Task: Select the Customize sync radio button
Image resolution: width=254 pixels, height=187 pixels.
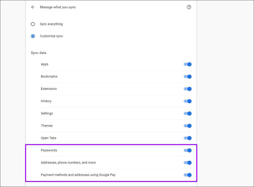Action: 33,36
